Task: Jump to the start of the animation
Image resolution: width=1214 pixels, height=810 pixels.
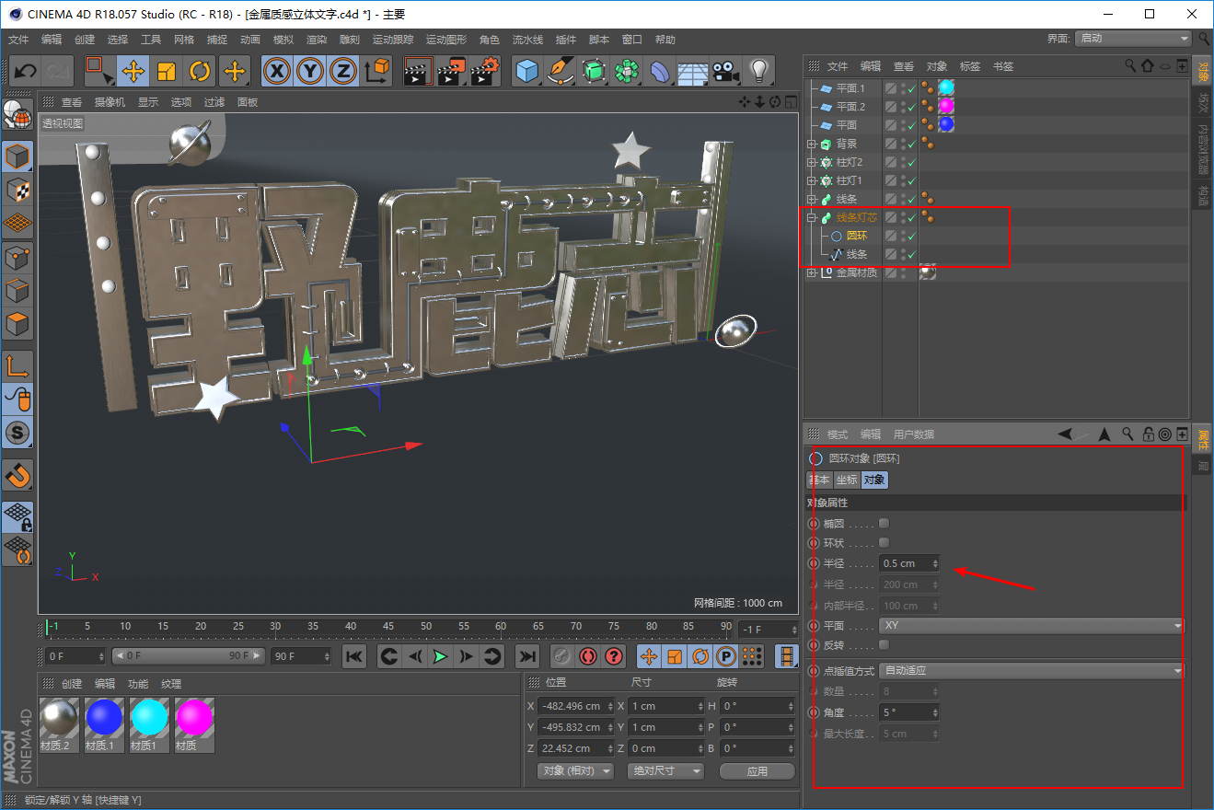Action: (355, 656)
